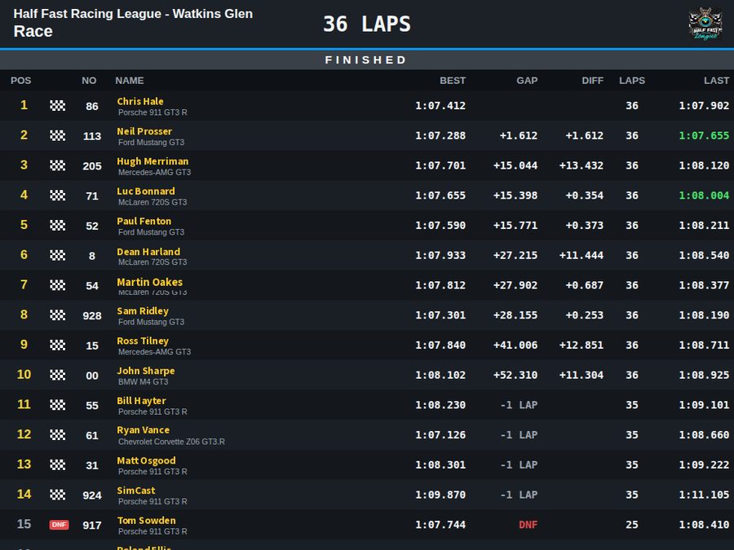Select driver name Dean Harland
The height and width of the screenshot is (550, 734).
click(x=148, y=251)
